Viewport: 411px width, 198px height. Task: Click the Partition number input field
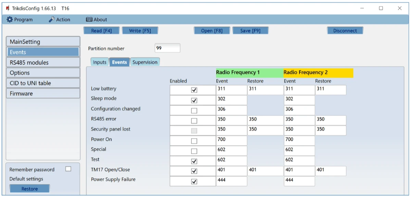pos(167,48)
